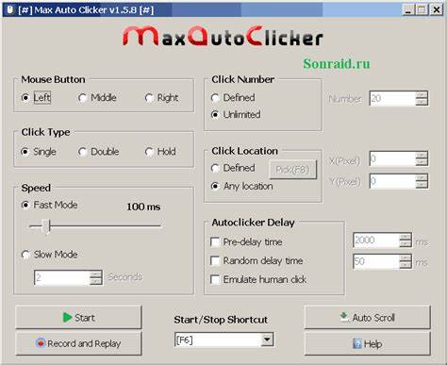
Task: Open the Start/Stop Shortcut dropdown
Action: (x=267, y=340)
